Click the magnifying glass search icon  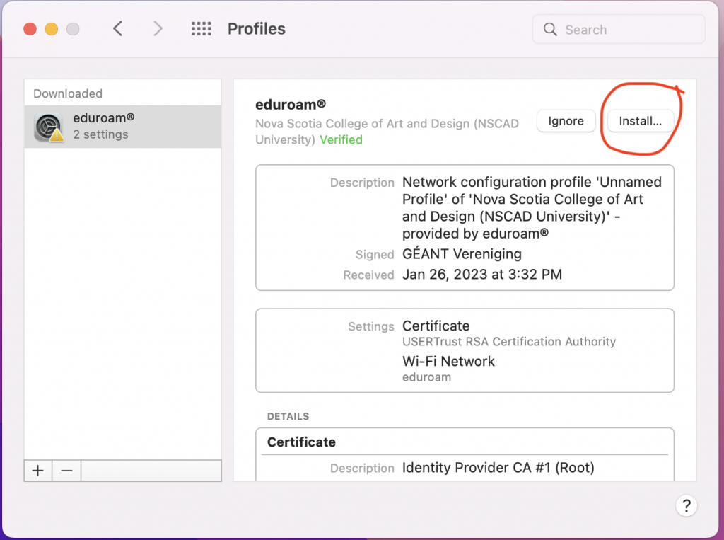pyautogui.click(x=550, y=30)
